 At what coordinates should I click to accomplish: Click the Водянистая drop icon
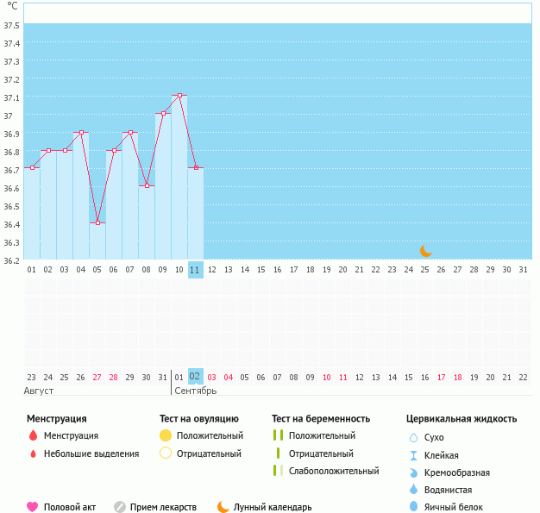tap(413, 490)
